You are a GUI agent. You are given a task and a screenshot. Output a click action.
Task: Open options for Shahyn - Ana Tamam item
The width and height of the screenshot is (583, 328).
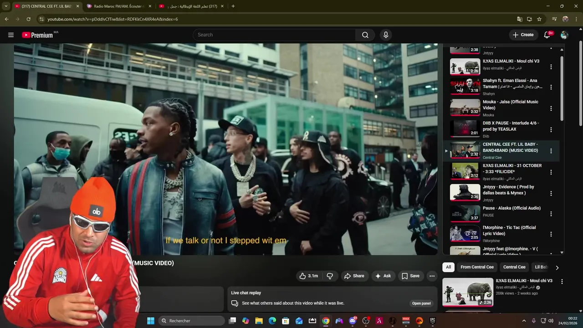(x=551, y=87)
